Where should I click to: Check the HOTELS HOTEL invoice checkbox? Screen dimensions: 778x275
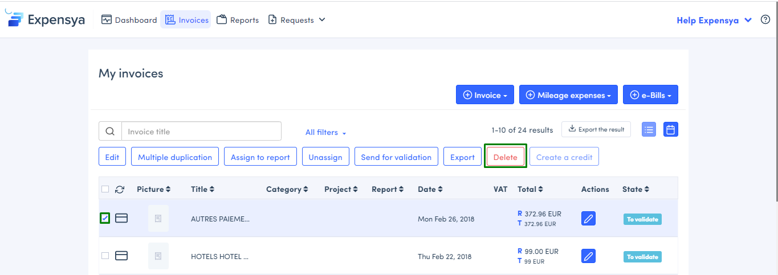point(105,256)
